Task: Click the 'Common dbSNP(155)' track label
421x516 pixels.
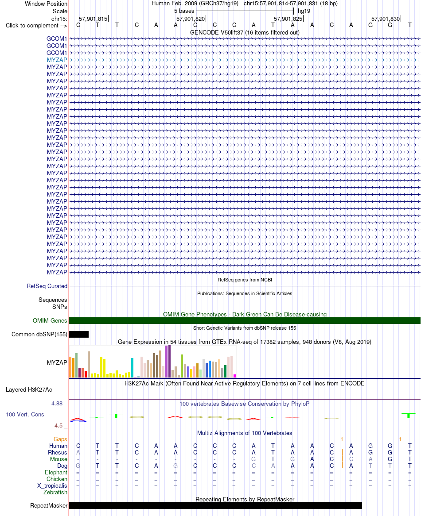Action: coord(39,335)
